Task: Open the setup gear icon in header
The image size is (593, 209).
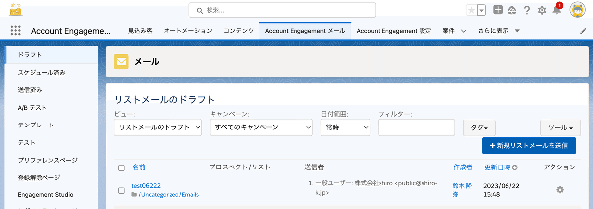Action: [x=542, y=10]
